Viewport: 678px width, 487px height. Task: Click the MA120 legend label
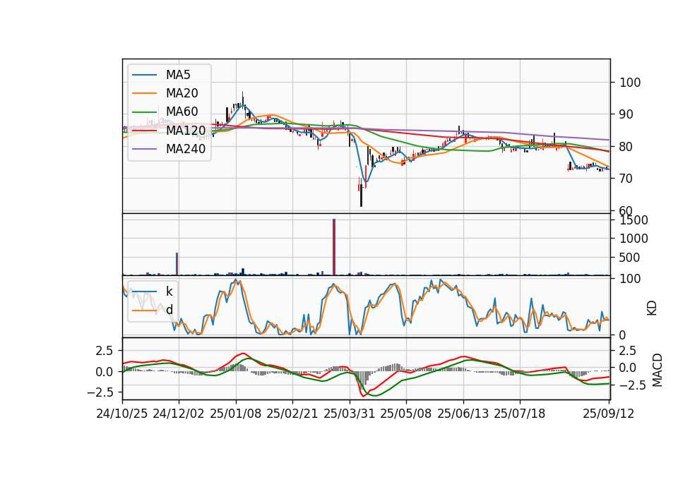(186, 131)
